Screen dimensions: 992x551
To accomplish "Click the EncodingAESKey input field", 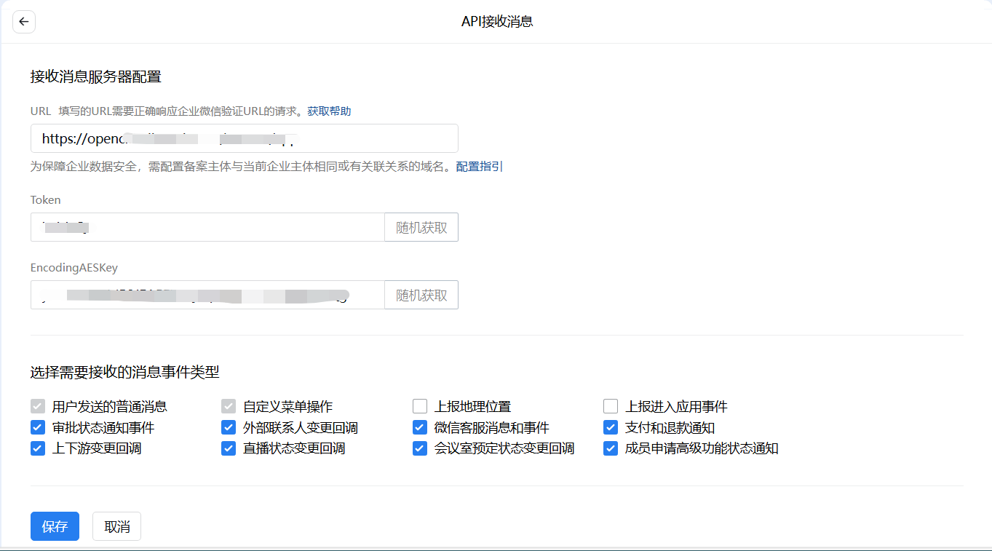I will [x=207, y=295].
